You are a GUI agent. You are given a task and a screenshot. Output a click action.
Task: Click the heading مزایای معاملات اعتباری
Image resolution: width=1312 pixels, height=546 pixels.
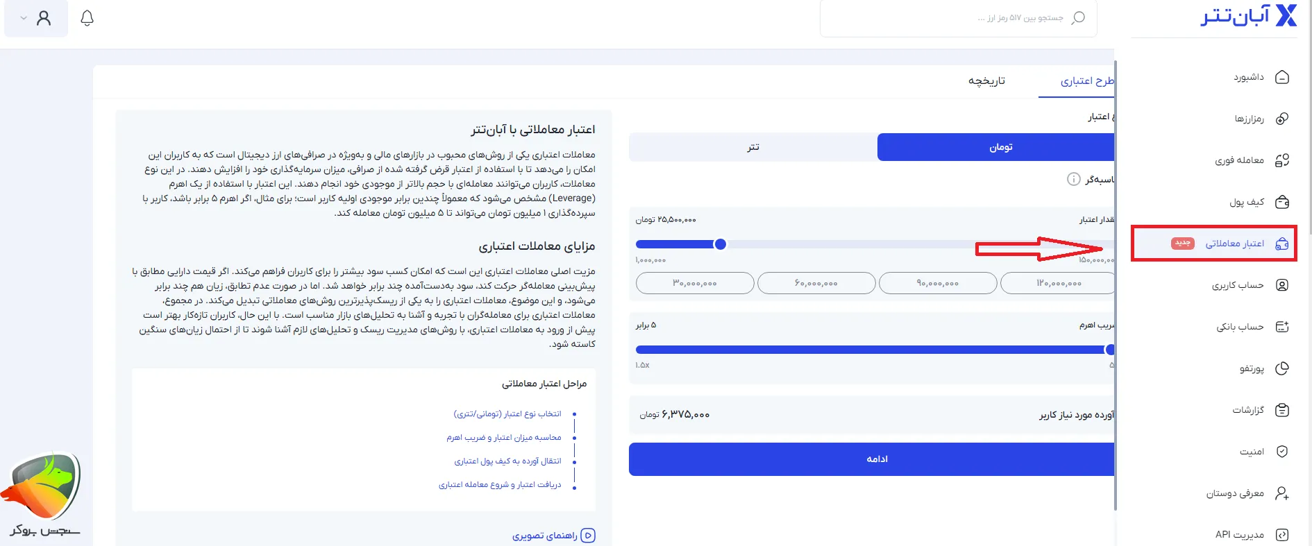(x=537, y=246)
